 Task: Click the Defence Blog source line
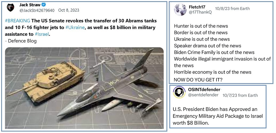[x=21, y=41]
